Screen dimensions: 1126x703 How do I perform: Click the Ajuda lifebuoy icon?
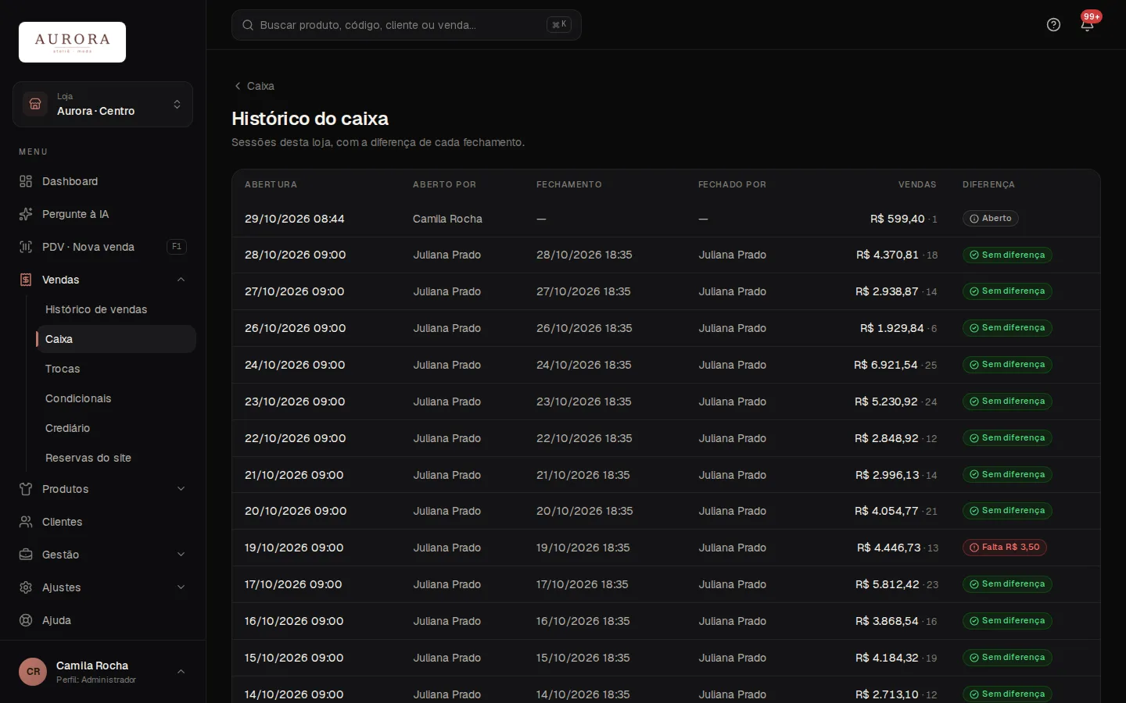tap(26, 620)
